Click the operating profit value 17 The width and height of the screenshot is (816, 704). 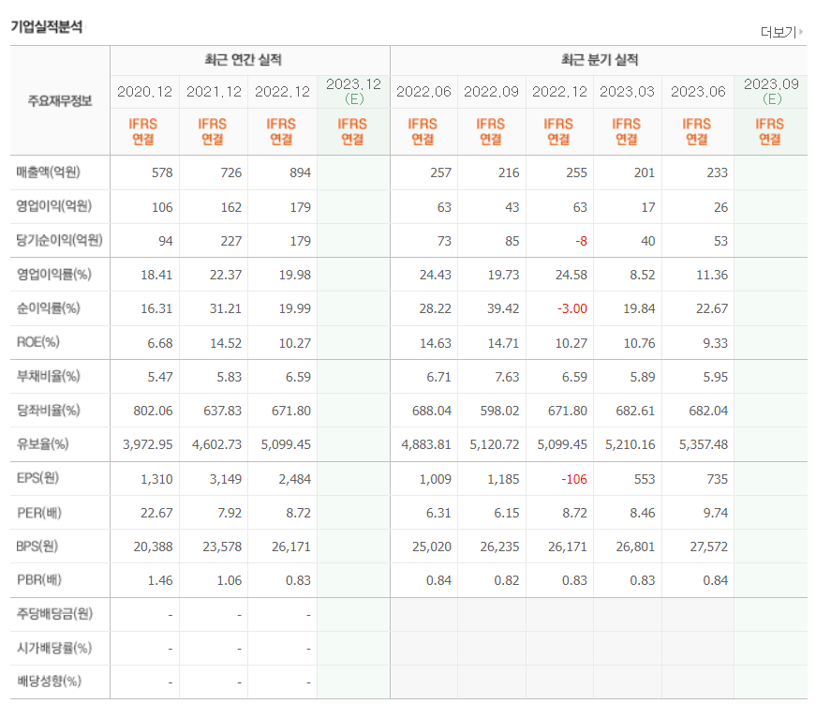(x=648, y=207)
